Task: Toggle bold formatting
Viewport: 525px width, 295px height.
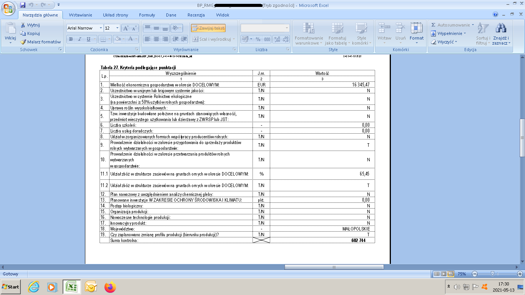Action: point(71,39)
